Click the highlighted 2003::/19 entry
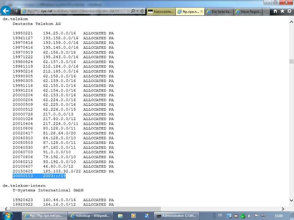Image resolution: width=294 pixels, height=220 pixels. [54, 176]
